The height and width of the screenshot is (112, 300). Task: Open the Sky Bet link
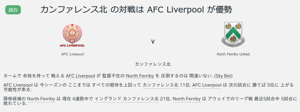tap(223, 76)
